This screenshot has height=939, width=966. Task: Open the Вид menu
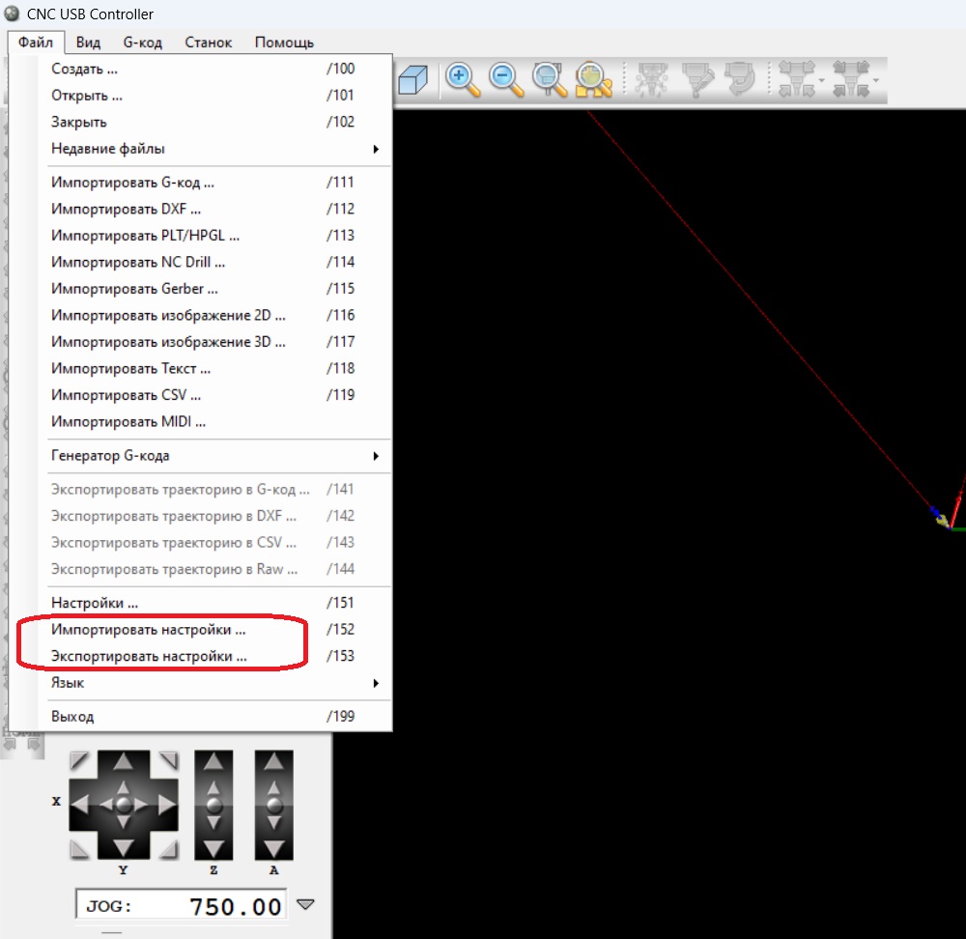pyautogui.click(x=88, y=42)
